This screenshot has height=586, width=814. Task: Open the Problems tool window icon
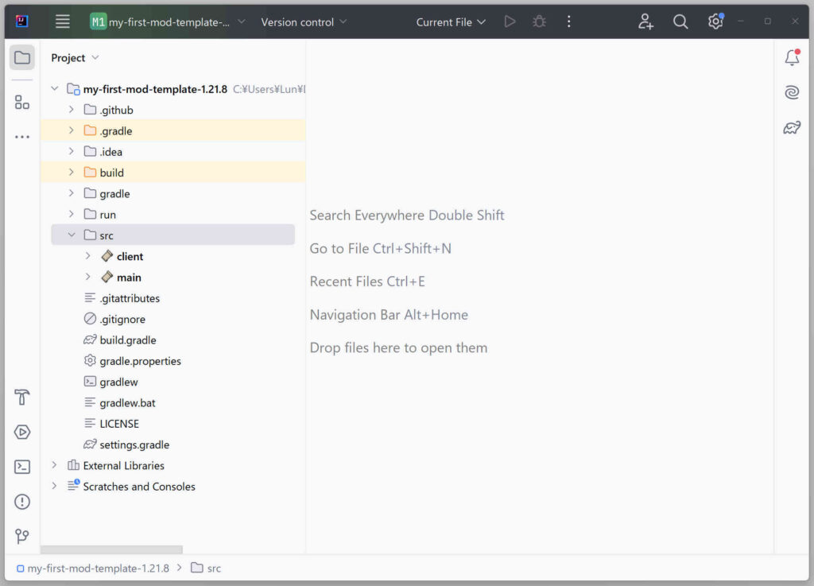(22, 502)
